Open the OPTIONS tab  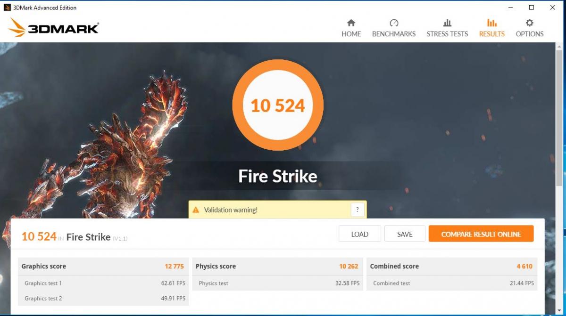(529, 28)
